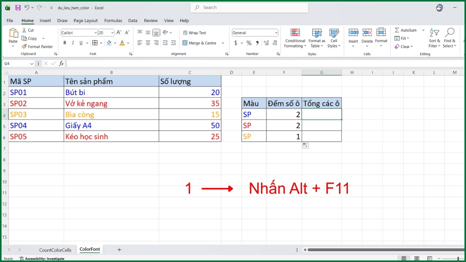
Task: Apply middle vertical alignment
Action: point(148,33)
